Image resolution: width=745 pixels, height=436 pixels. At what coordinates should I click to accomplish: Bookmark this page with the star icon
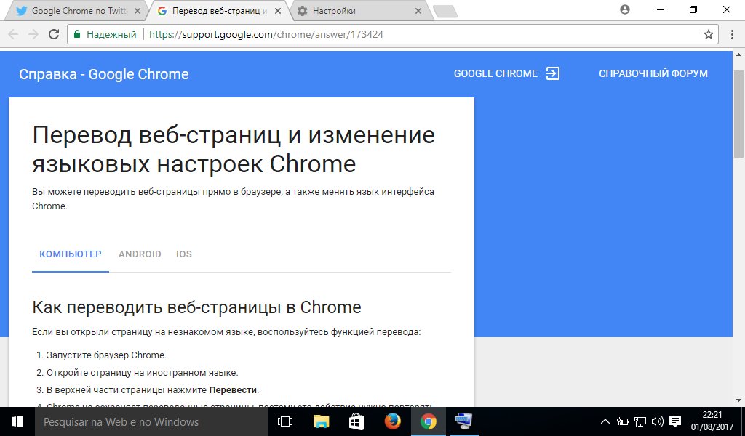point(709,34)
